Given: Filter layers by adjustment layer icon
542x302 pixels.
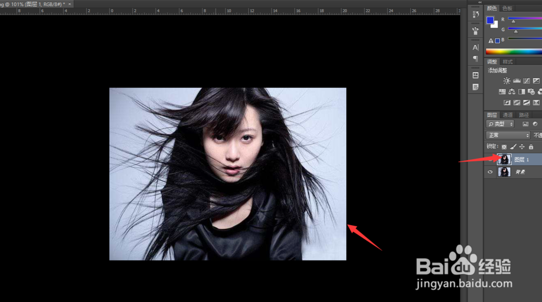Looking at the screenshot, I should coord(535,124).
